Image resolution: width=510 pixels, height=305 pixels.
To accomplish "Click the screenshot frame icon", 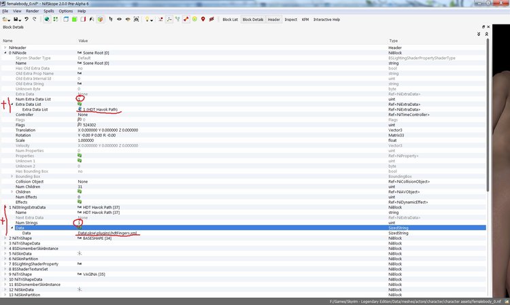I will coord(136,20).
